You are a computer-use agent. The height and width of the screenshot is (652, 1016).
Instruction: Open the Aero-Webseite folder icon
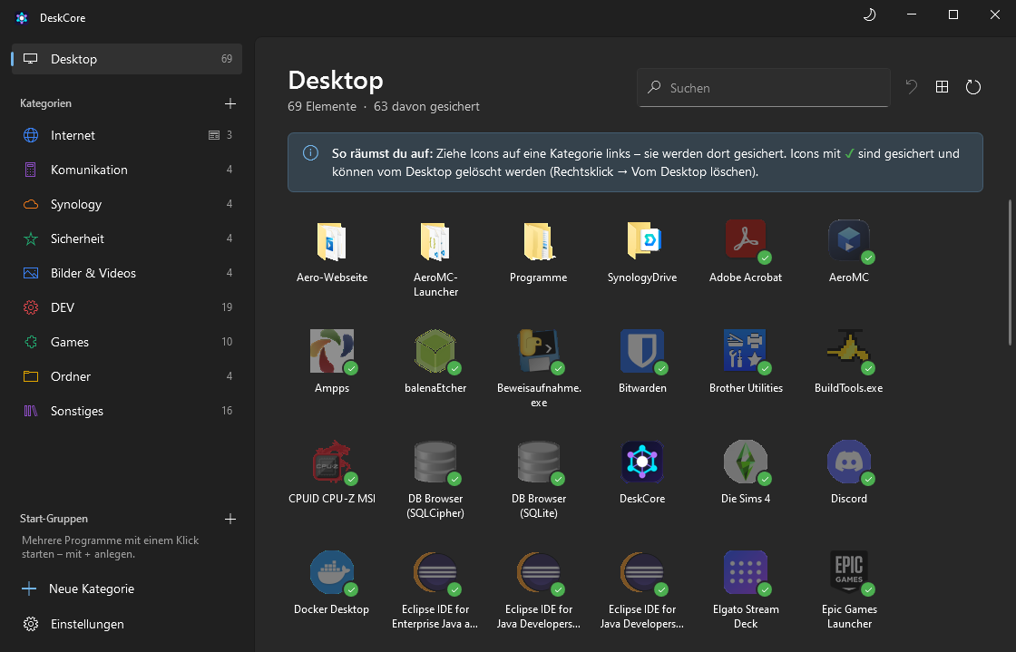[x=332, y=241]
